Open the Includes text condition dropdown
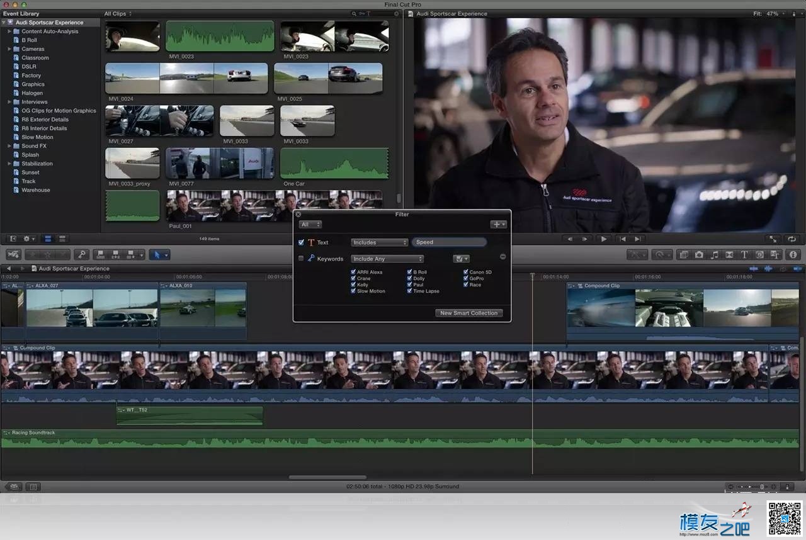 380,242
